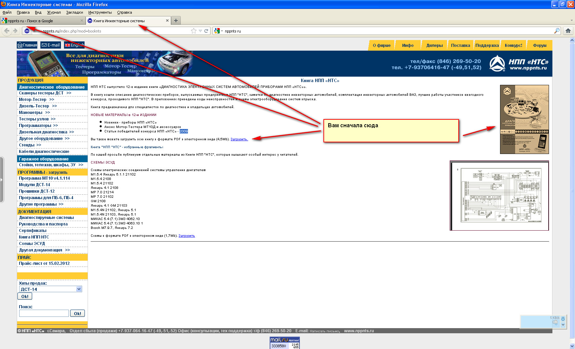The height and width of the screenshot is (349, 575).
Task: Click the search magnifier icon in search bar
Action: click(557, 31)
